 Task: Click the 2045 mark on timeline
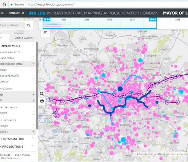pos(178,20)
